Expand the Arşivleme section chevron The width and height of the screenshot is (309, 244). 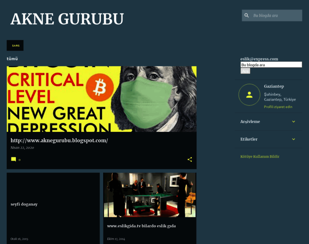coord(294,122)
